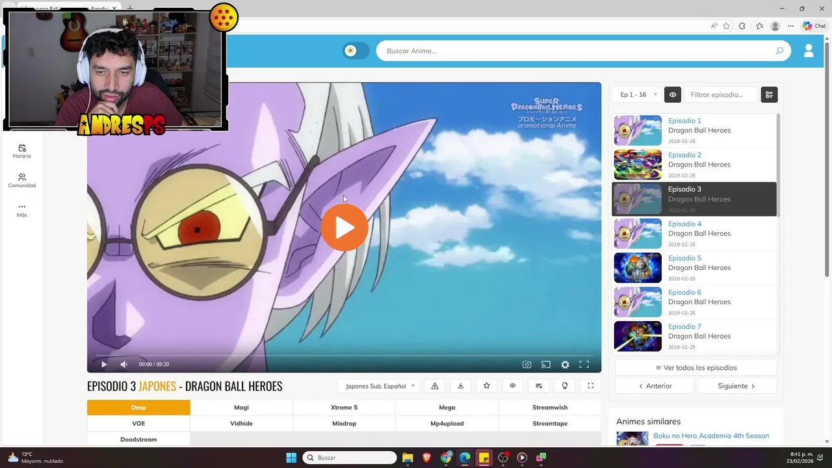Open Episodio 4 in the episode list
The width and height of the screenshot is (832, 468).
[694, 233]
